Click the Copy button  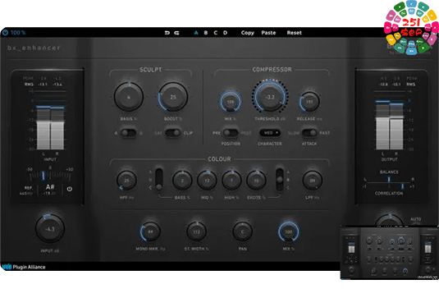[x=248, y=33]
